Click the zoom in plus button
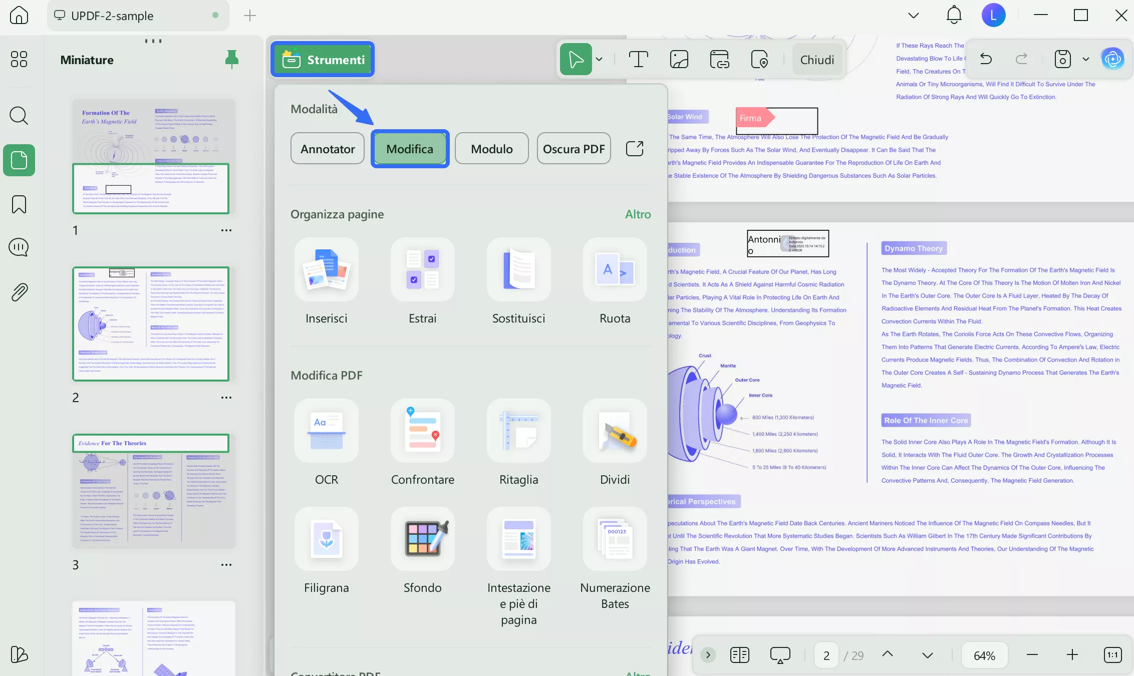Image resolution: width=1134 pixels, height=676 pixels. point(1072,655)
